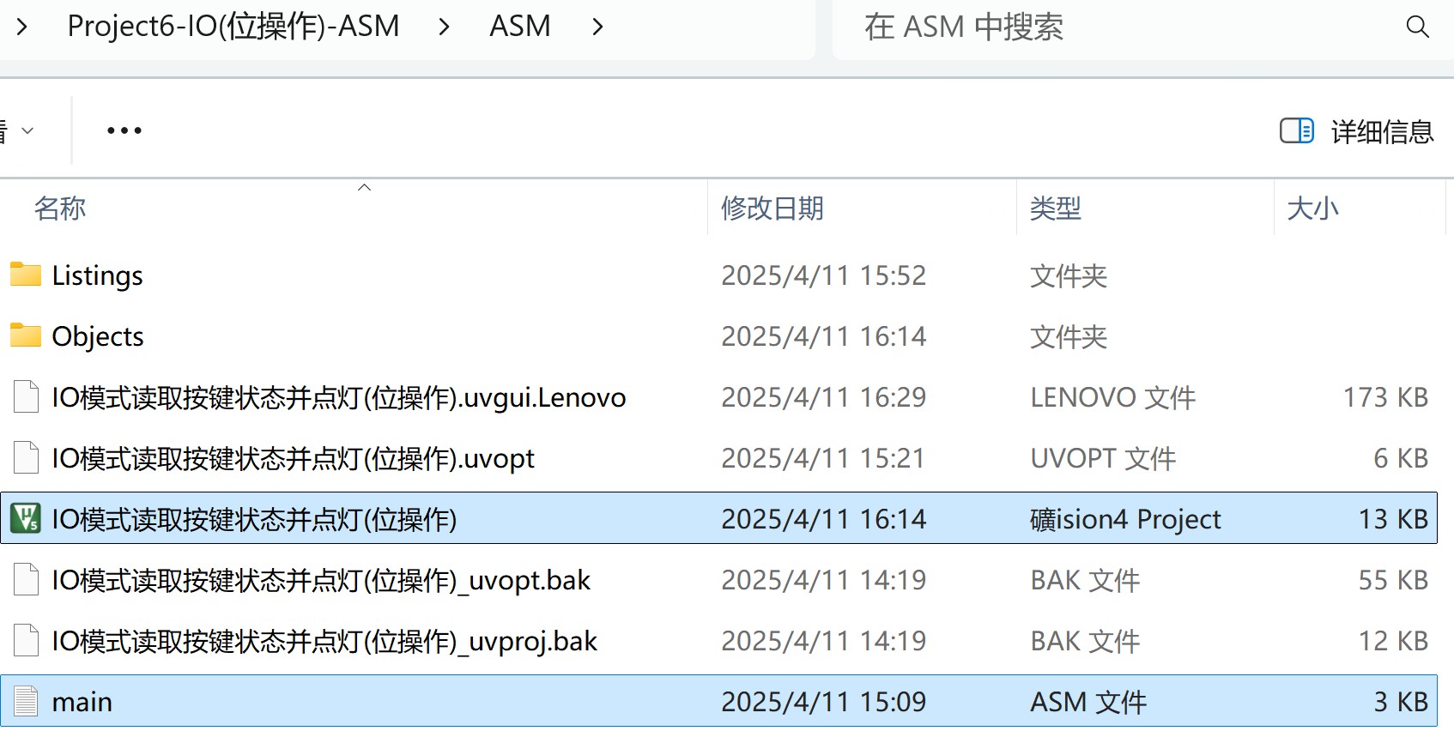
Task: Click the uVision project file icon
Action: click(26, 518)
